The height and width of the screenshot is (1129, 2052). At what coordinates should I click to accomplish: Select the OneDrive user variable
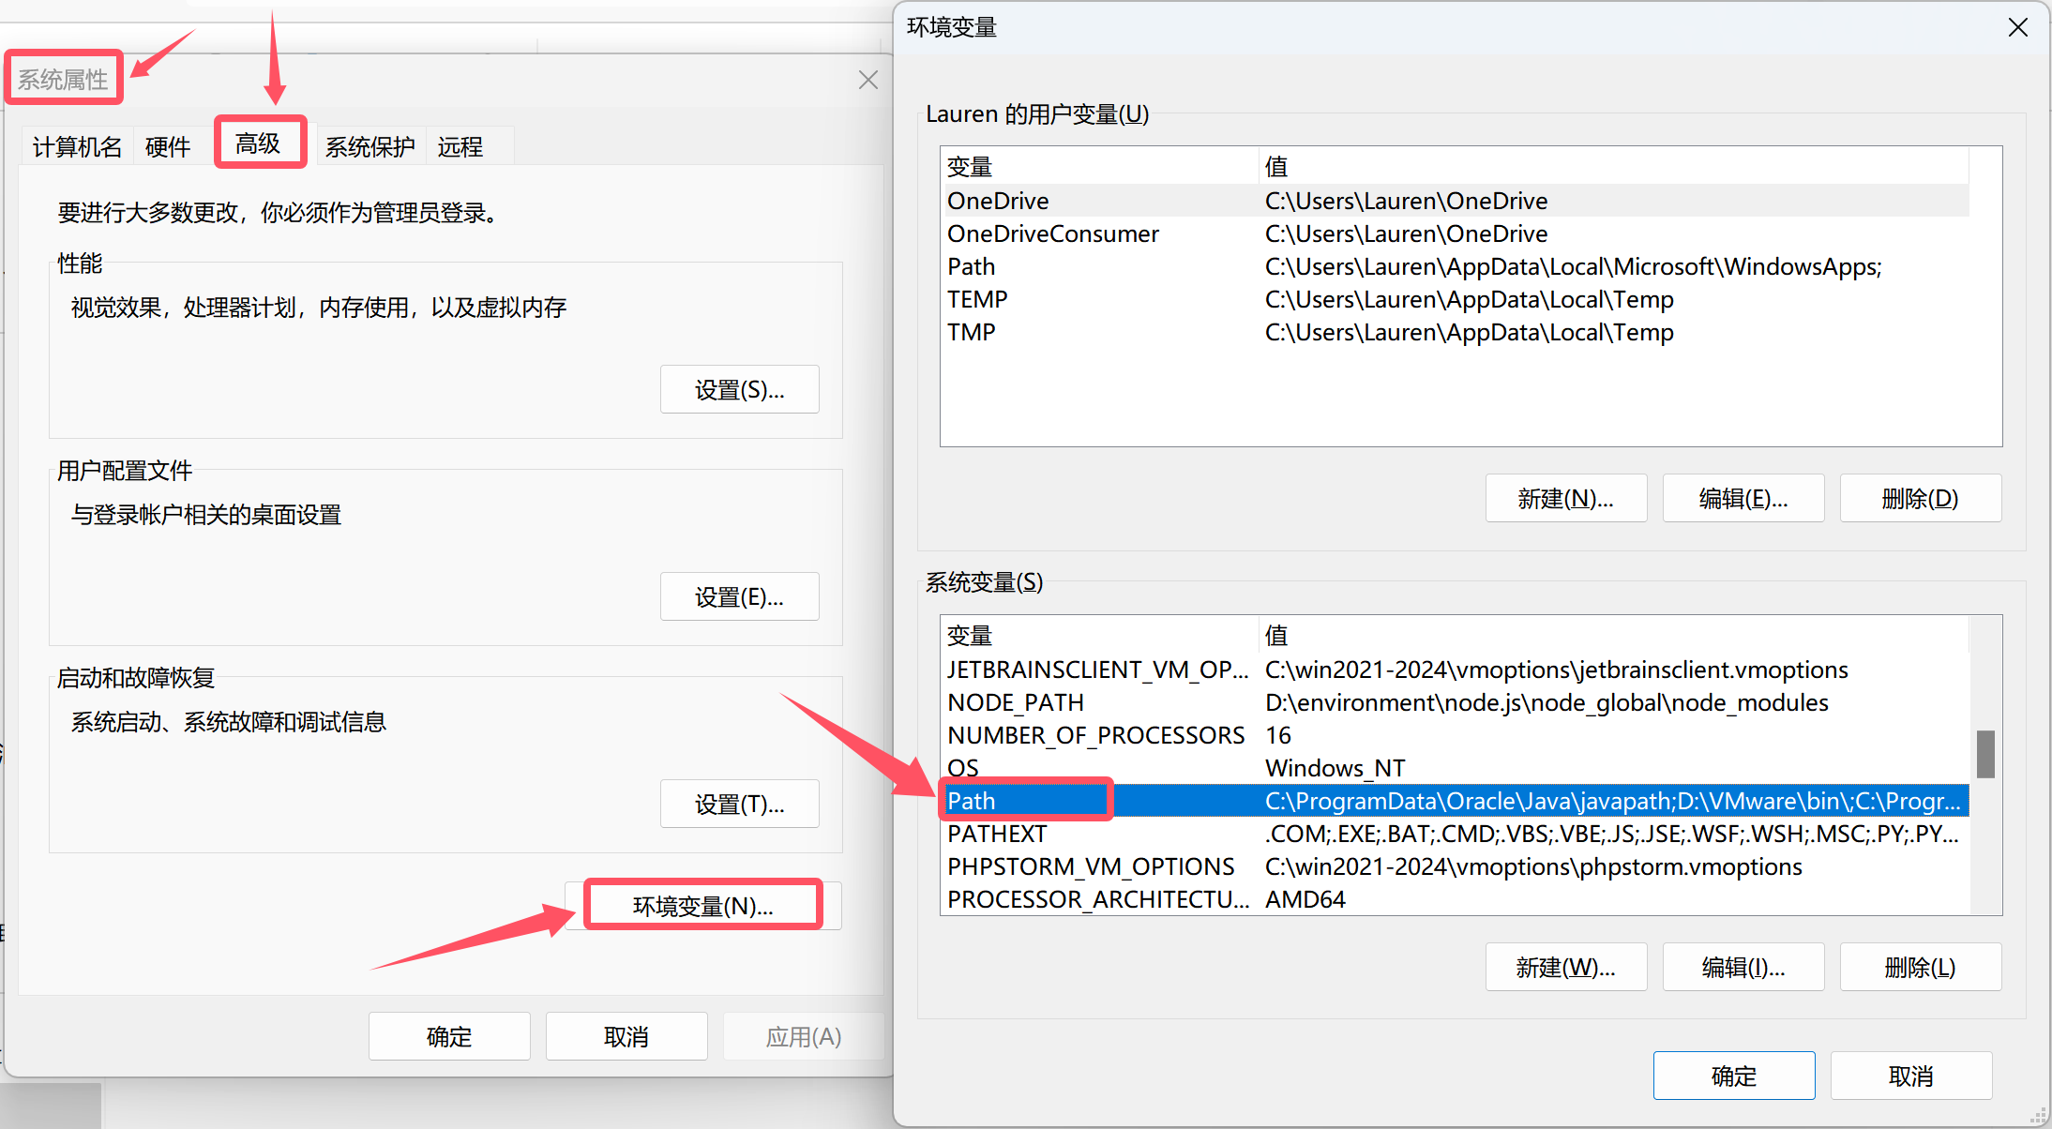997,200
